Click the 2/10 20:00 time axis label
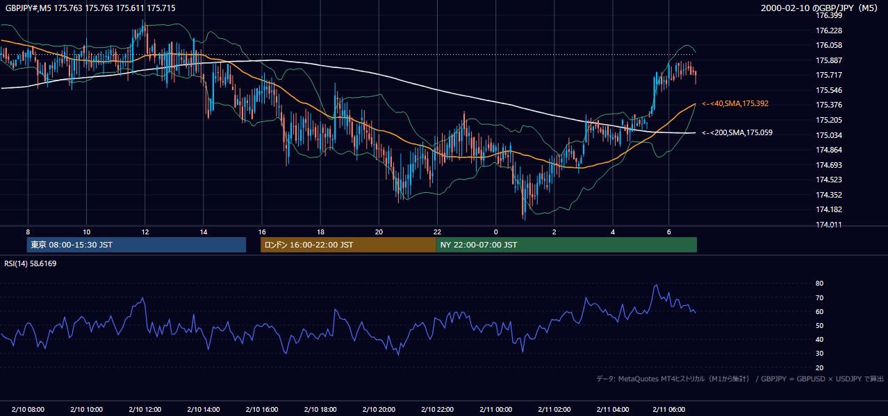The width and height of the screenshot is (888, 416). click(379, 409)
